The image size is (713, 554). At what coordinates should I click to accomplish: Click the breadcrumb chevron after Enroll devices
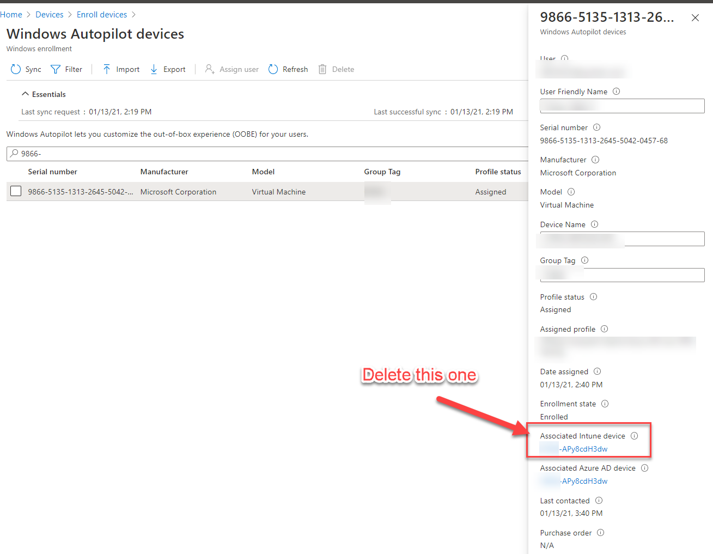[134, 15]
